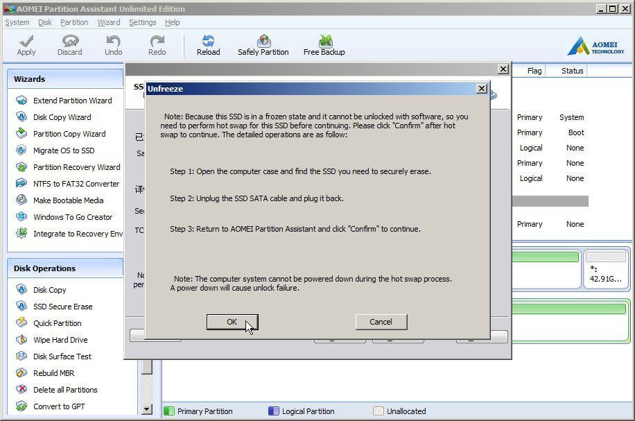The image size is (635, 421).
Task: Close the SSD Secure Erase window behind
Action: point(503,69)
